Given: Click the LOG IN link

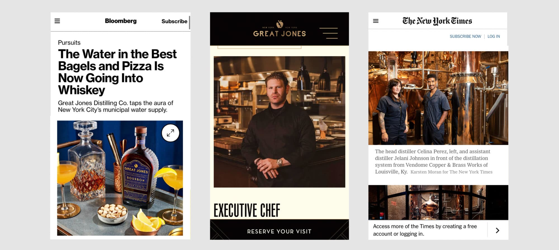Looking at the screenshot, I should (494, 36).
